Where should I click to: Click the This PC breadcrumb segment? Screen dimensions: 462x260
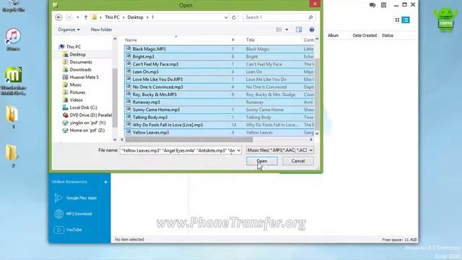[x=113, y=17]
